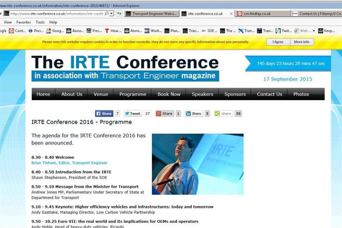Click the Facebook Share button
Screen dimensions: 342x228
(104, 113)
